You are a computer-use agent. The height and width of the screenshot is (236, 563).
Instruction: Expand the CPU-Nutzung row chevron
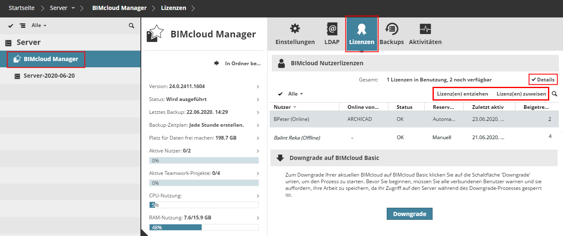click(258, 195)
